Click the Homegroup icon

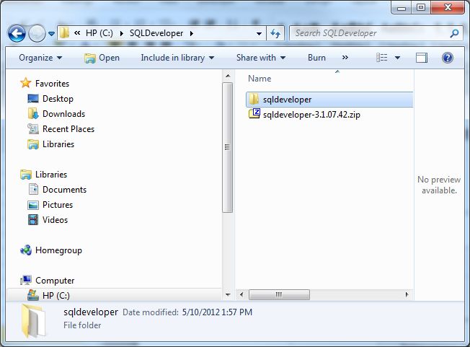26,250
